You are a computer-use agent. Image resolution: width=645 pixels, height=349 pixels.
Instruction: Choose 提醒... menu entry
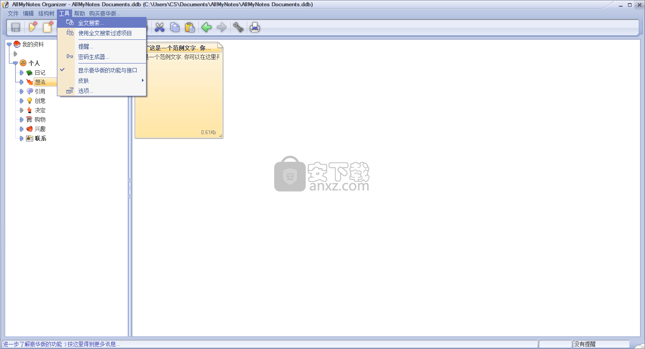102,47
